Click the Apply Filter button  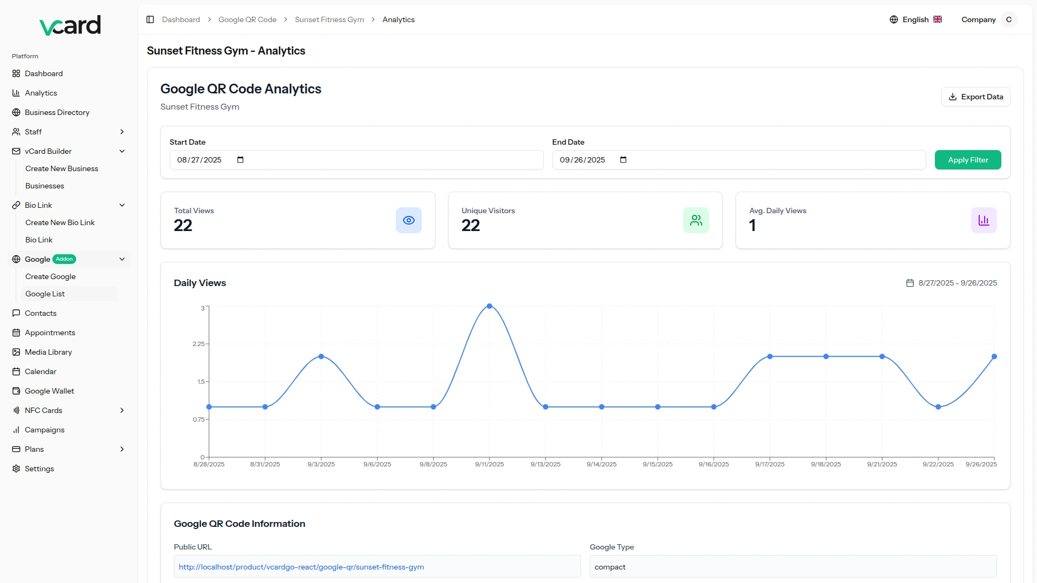[968, 160]
